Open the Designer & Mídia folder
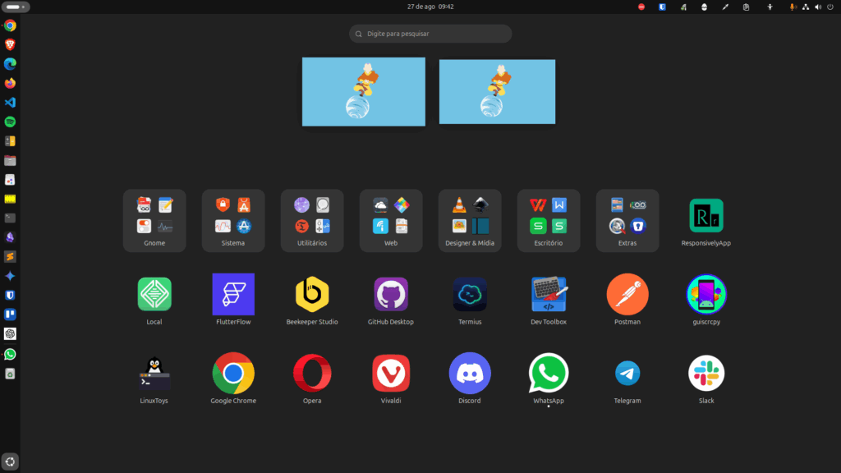This screenshot has height=473, width=841. point(470,221)
